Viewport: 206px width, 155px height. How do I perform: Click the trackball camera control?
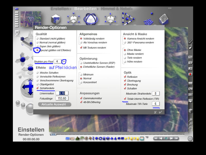(x=27, y=88)
